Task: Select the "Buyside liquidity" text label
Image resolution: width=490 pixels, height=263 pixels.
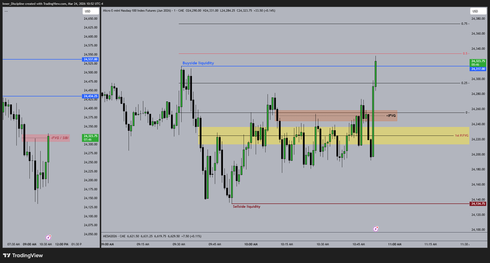Action: click(x=198, y=63)
